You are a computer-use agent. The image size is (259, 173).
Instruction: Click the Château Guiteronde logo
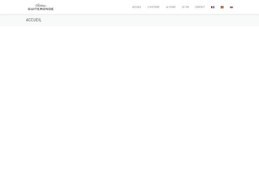point(41,7)
